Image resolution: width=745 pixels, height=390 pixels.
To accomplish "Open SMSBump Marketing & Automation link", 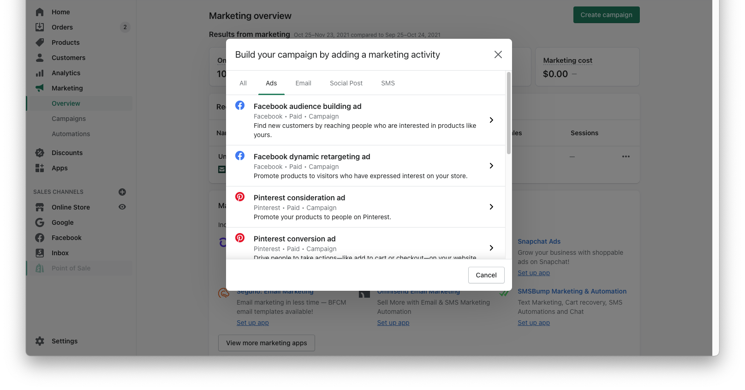I will 572,291.
